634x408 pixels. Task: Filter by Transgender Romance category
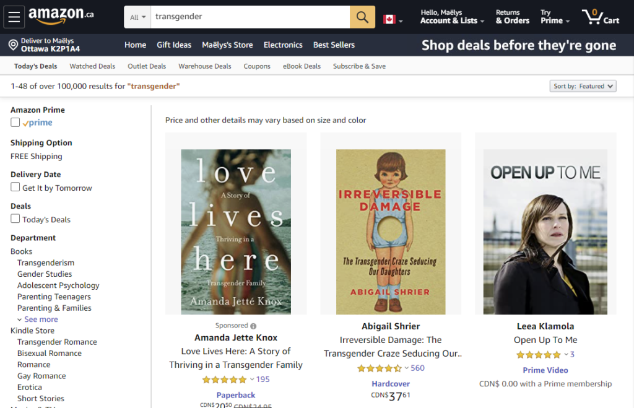click(x=57, y=342)
